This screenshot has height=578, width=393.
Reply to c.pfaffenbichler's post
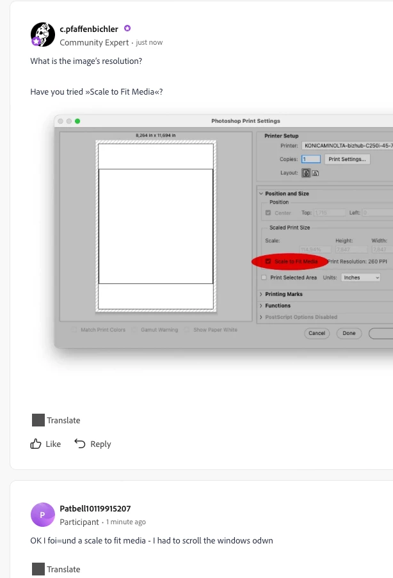(93, 444)
